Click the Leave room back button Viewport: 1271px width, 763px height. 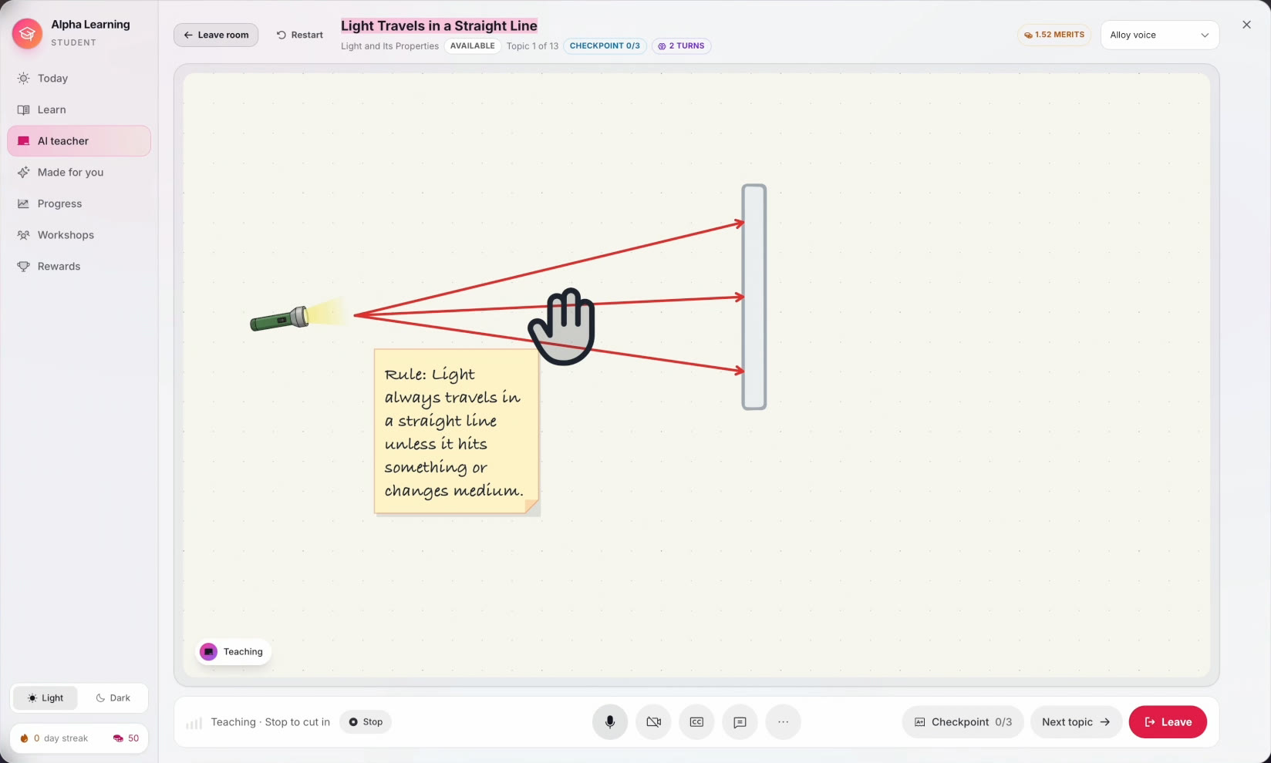(216, 35)
